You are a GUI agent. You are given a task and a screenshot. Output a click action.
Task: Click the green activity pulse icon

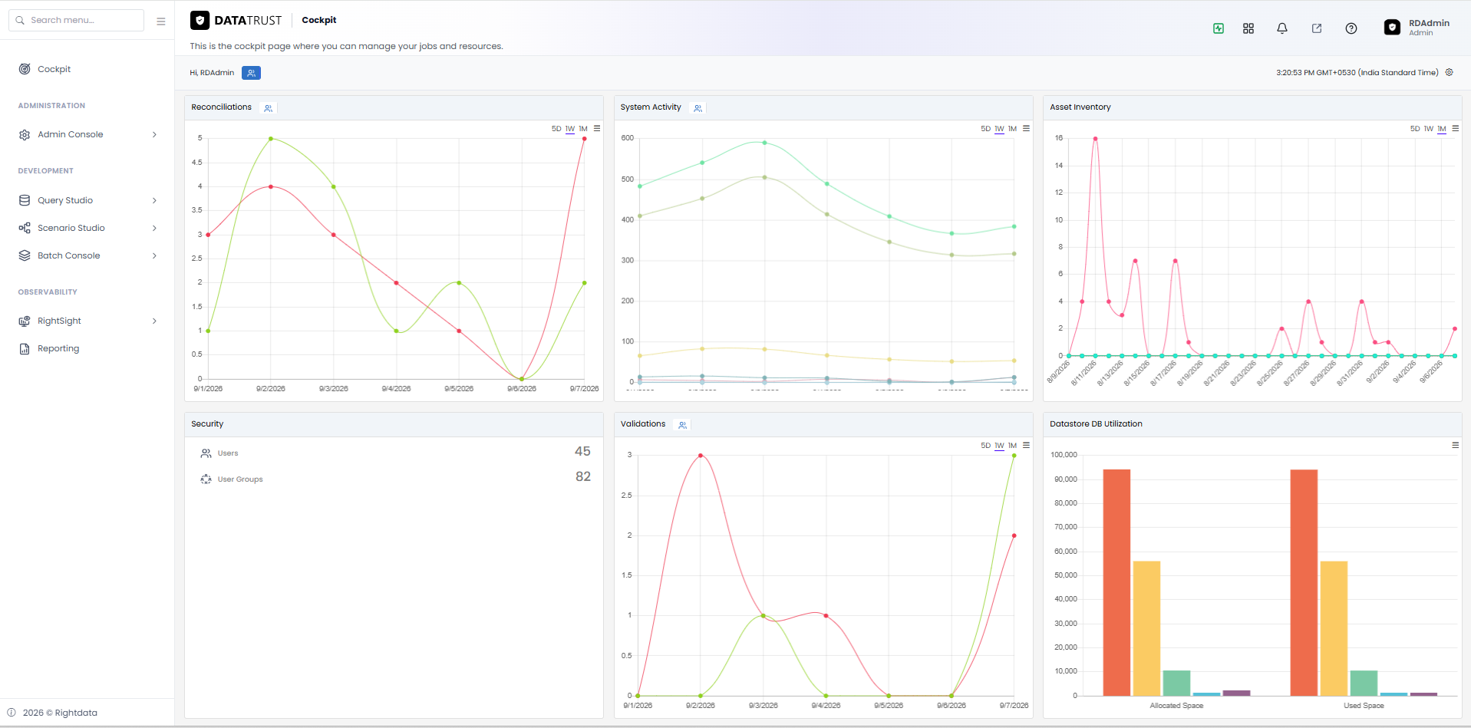click(x=1218, y=28)
